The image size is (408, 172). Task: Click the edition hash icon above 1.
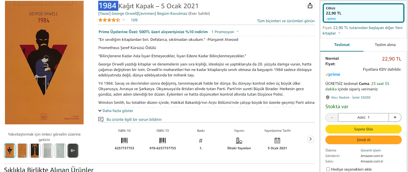pos(201,141)
